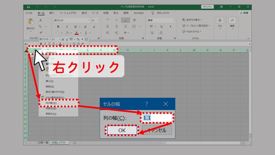Click OK in the セルの幅 dialog
275x155 pixels.
pyautogui.click(x=122, y=130)
